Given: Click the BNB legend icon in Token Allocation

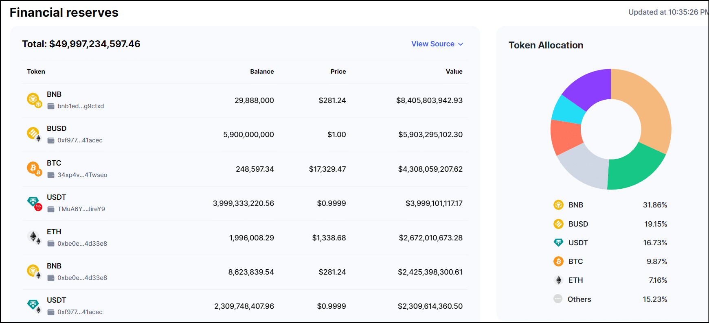Looking at the screenshot, I should point(558,205).
